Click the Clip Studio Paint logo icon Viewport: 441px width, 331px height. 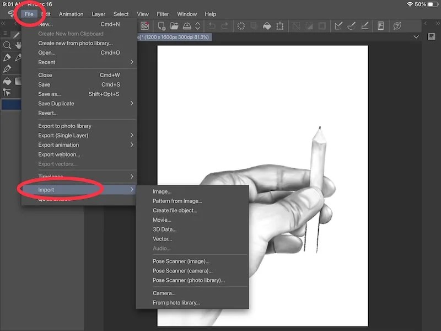(x=144, y=25)
